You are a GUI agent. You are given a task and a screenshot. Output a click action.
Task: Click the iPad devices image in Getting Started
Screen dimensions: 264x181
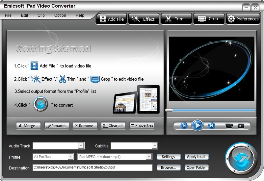pyautogui.click(x=136, y=99)
